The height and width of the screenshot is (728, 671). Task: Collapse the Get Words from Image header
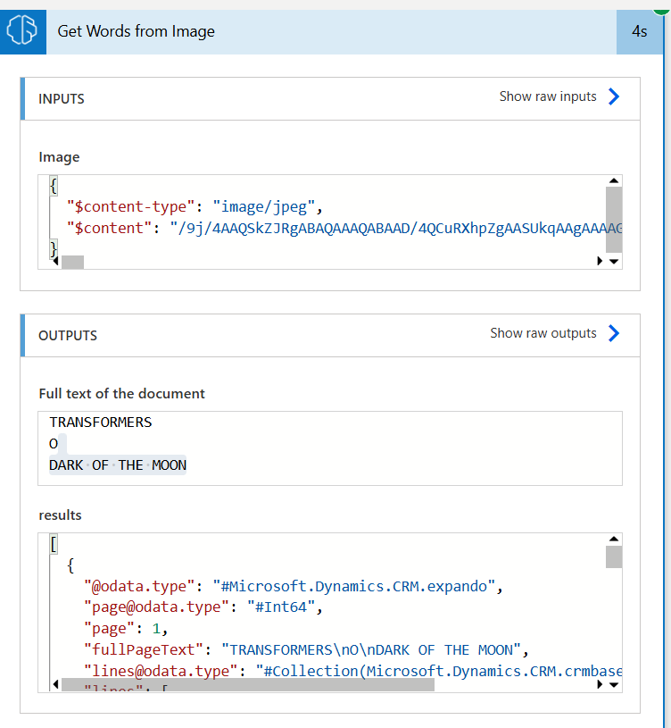click(331, 31)
